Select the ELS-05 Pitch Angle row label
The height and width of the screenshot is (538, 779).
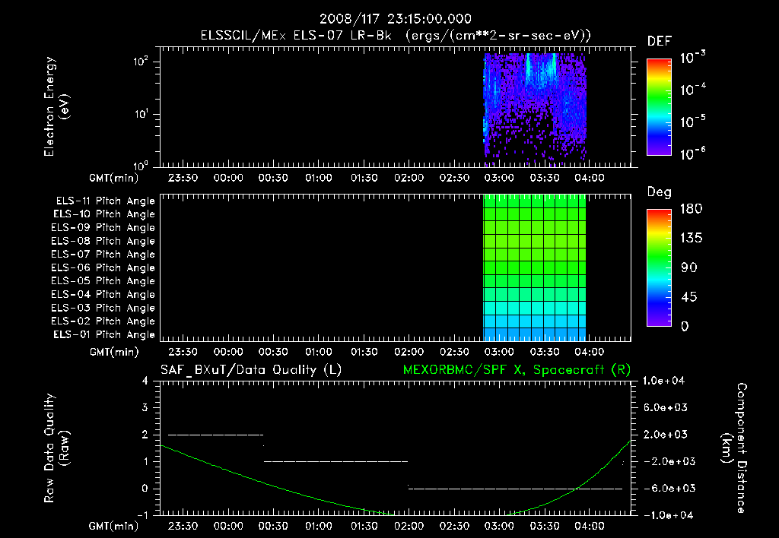coord(103,281)
